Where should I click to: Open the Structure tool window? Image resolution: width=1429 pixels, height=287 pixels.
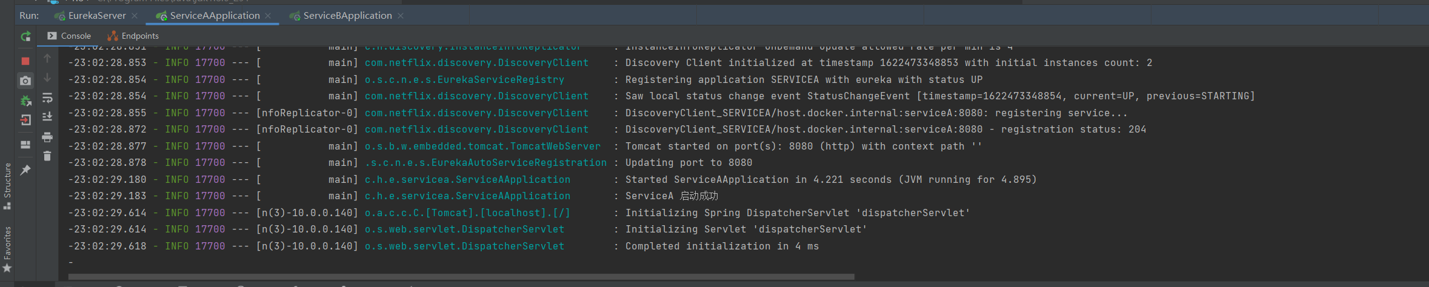coord(7,186)
